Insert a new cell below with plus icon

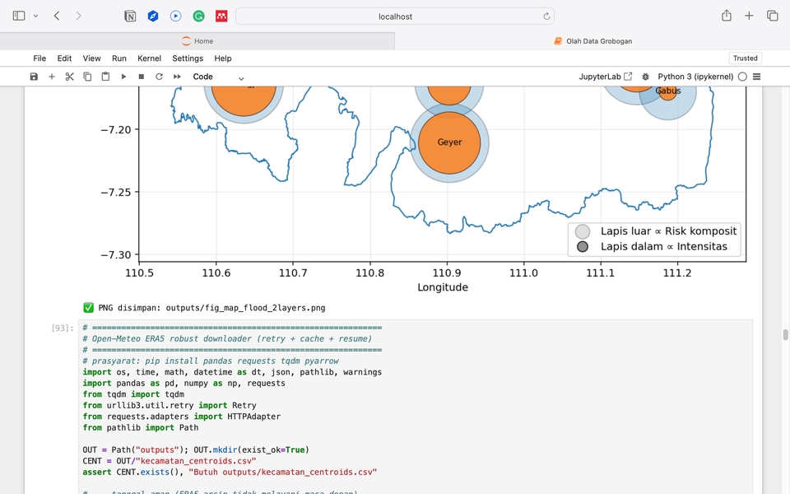point(52,77)
